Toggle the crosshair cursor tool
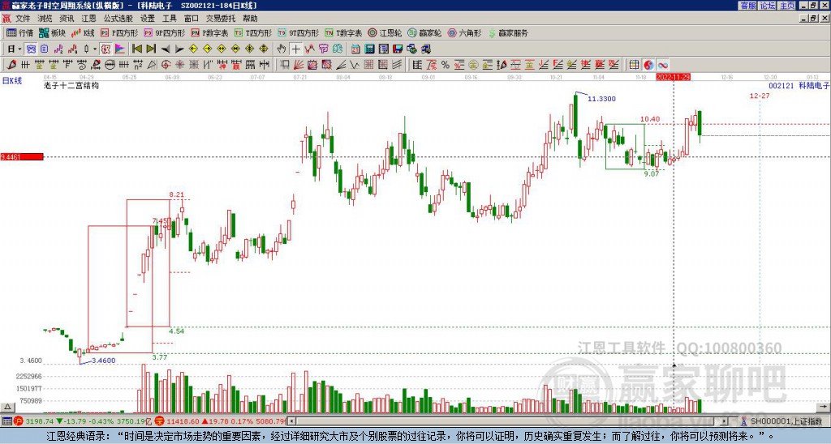This screenshot has width=831, height=444. tap(296, 49)
